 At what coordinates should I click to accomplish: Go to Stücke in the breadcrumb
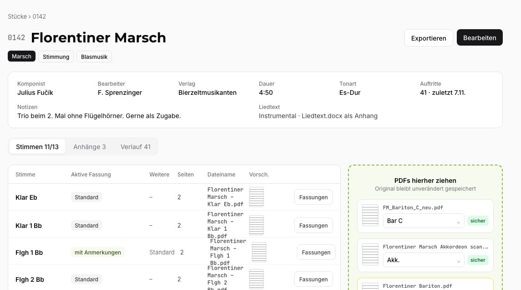tap(17, 16)
